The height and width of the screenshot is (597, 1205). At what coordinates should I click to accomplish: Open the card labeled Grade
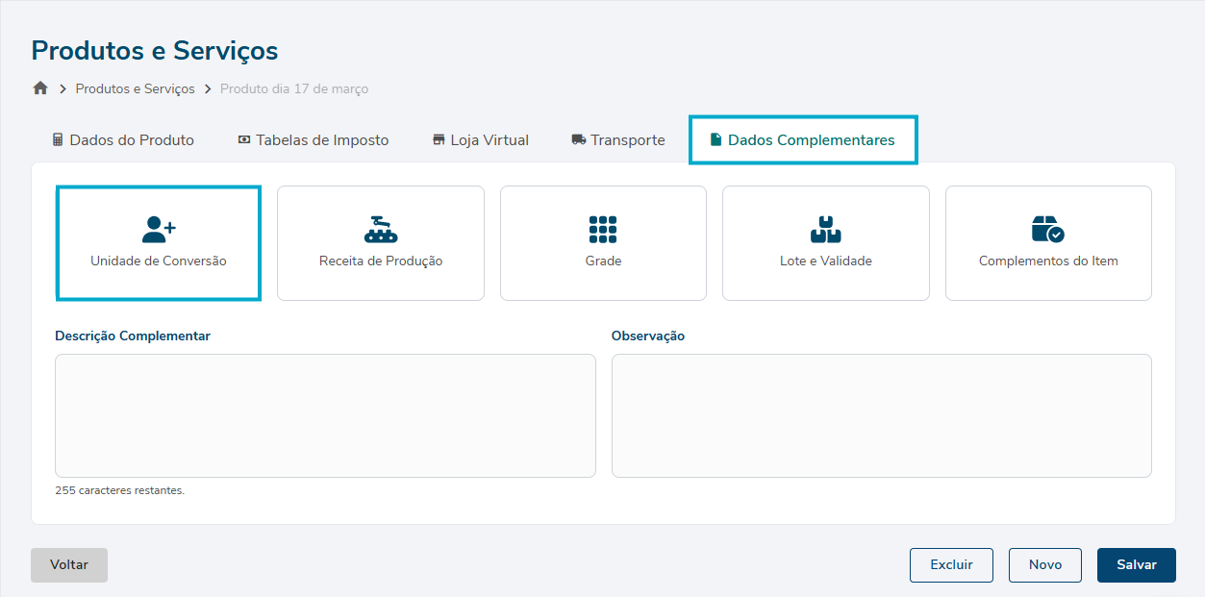603,261
